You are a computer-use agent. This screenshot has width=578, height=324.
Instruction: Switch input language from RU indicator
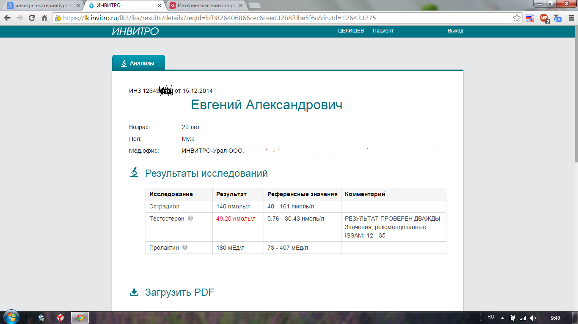491,317
